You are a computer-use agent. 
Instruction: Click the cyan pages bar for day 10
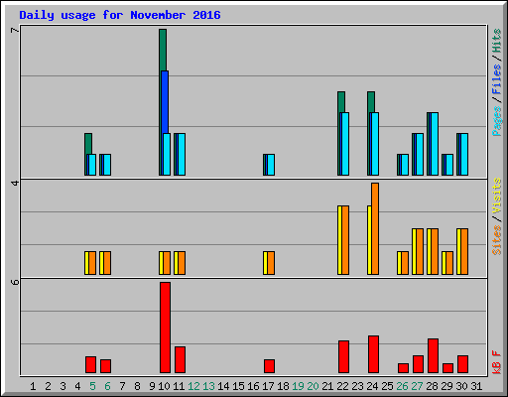pyautogui.click(x=167, y=154)
